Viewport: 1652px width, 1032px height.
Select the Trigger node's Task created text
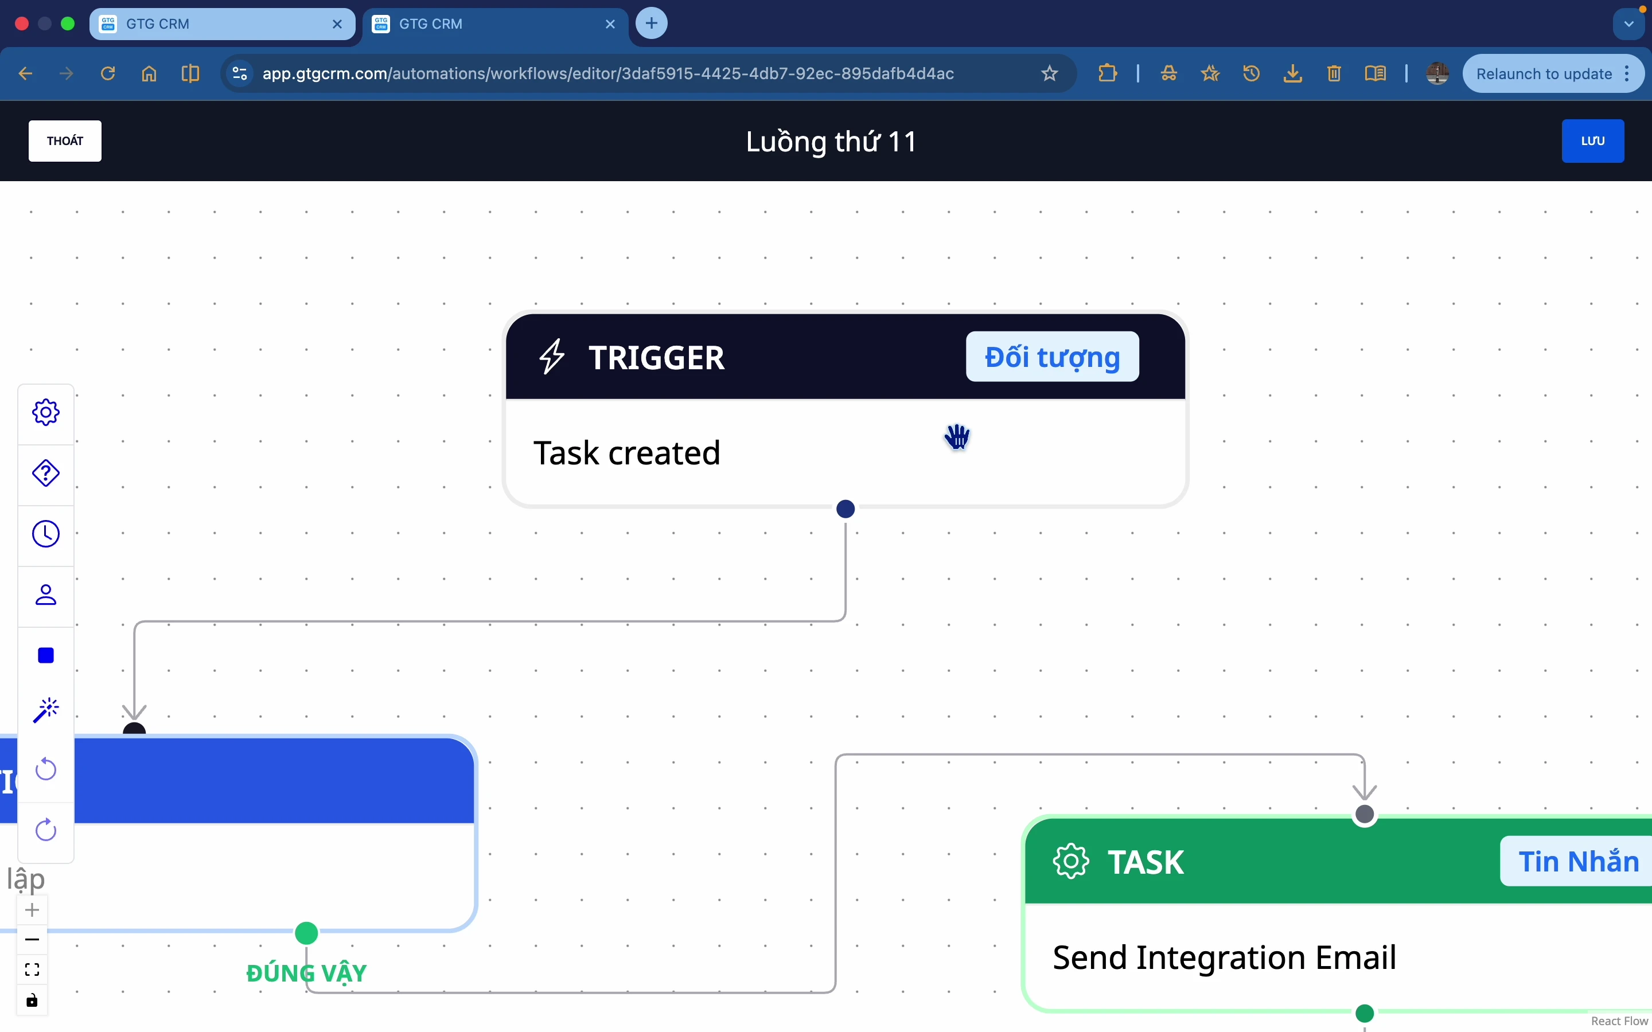(626, 453)
